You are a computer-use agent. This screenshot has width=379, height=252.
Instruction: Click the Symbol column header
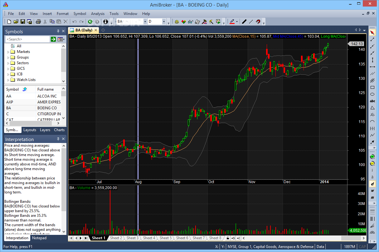(19, 89)
